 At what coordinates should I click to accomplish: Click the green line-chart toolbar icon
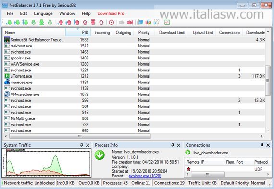(167, 23)
